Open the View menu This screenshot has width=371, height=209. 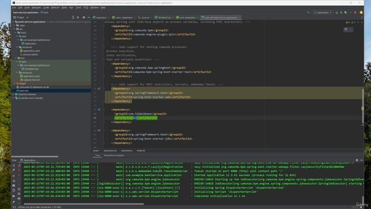27,8
